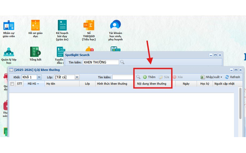Image resolution: width=246 pixels, height=153 pixels.
Task: Expand the Lớp dropdown arrow
Action: (x=77, y=77)
